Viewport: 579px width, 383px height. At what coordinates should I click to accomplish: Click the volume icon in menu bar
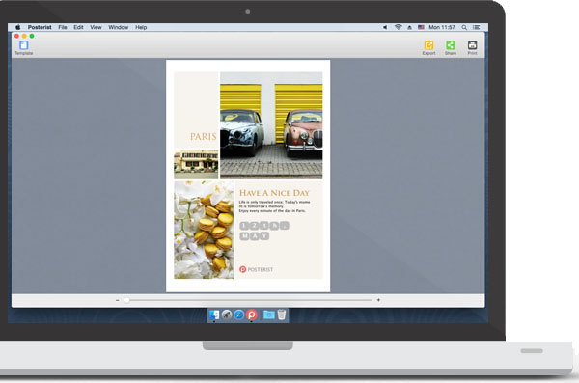385,27
